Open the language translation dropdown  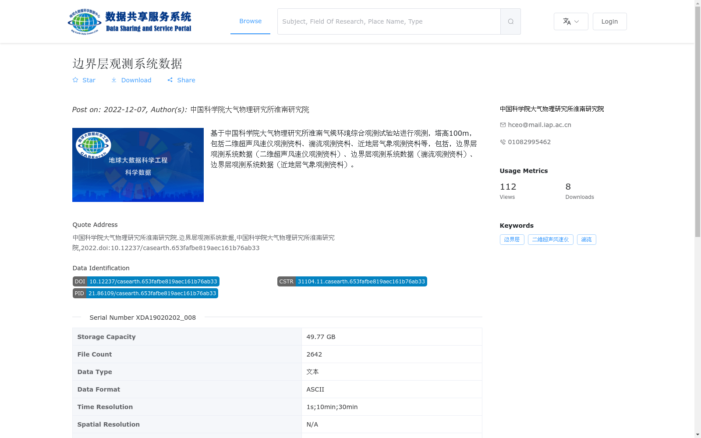(571, 21)
